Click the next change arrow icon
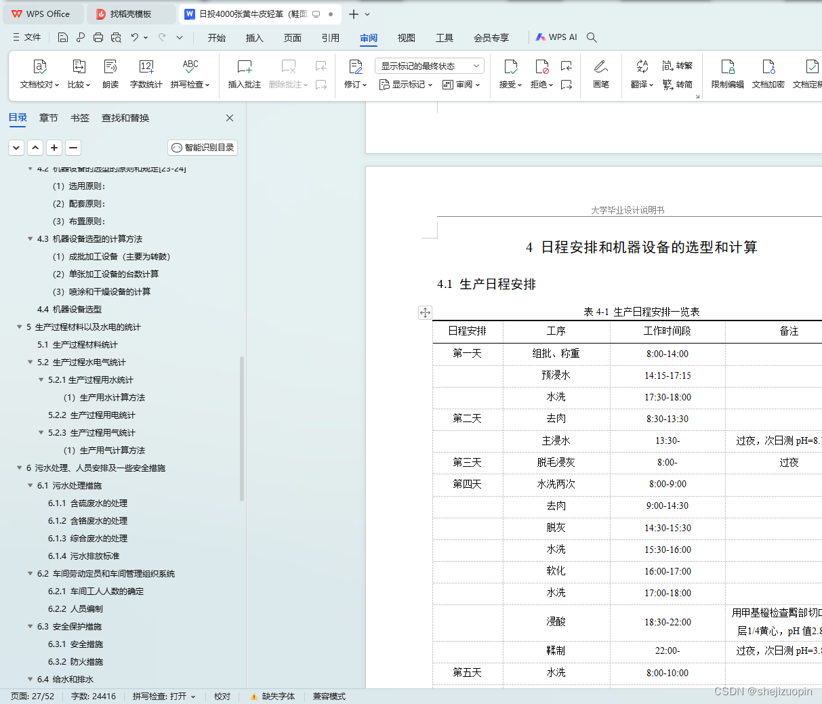The image size is (822, 704). point(567,85)
